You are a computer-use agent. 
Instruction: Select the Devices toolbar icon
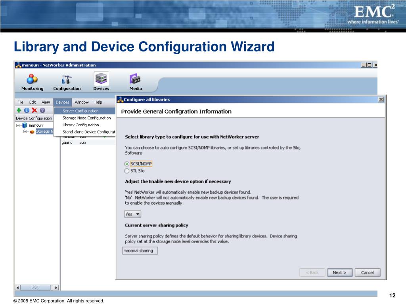pos(101,79)
